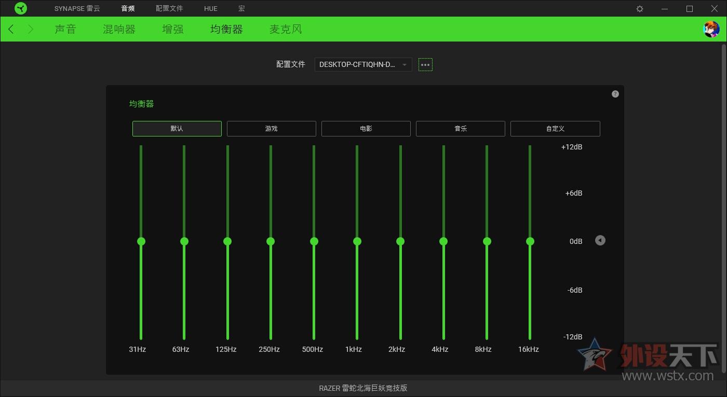Open the 宏 top tab
The width and height of the screenshot is (727, 397).
tap(241, 9)
